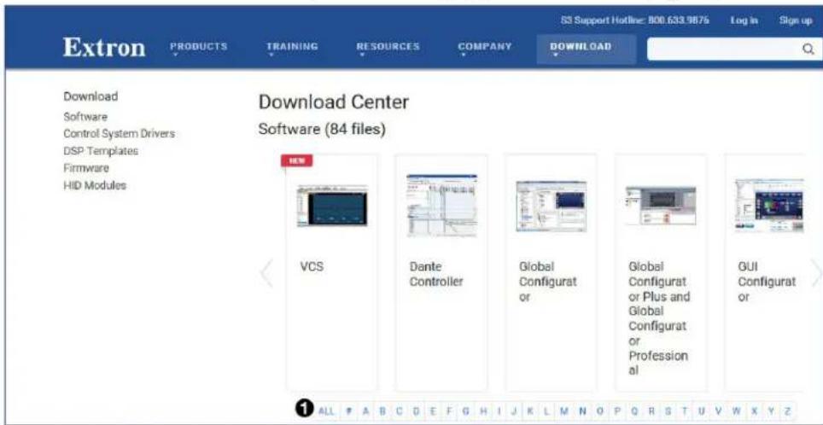Screen dimensions: 823x425
Task: Open the Global Configurator title
Action: 547,282
